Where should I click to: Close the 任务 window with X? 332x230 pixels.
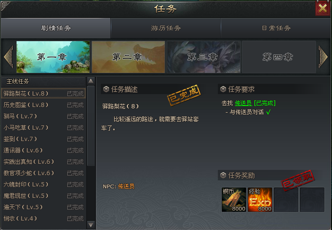[323, 9]
